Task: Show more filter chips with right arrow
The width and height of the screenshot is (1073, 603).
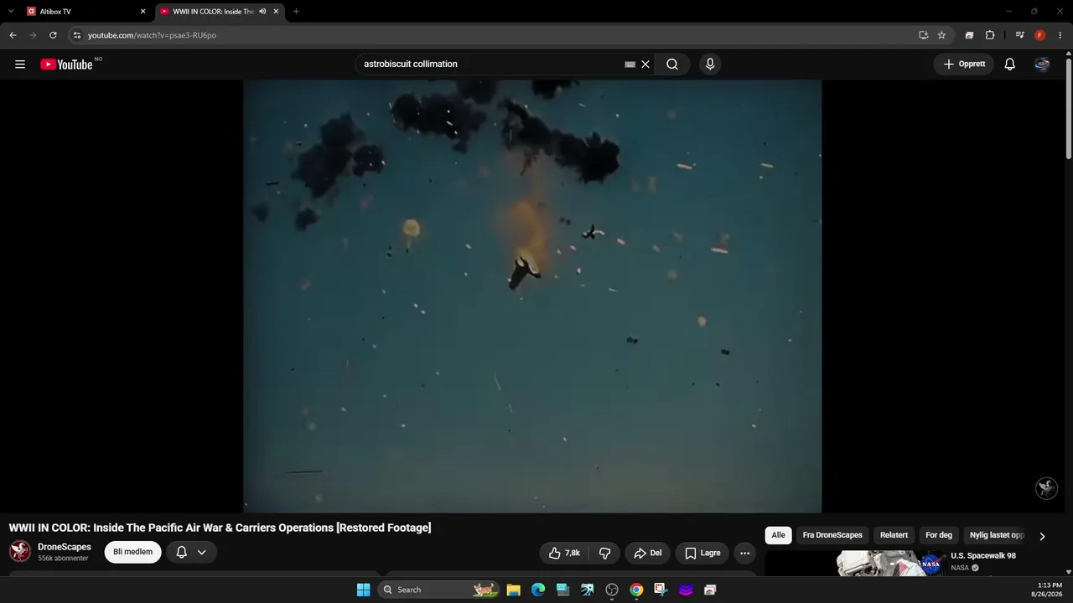Action: click(1042, 536)
